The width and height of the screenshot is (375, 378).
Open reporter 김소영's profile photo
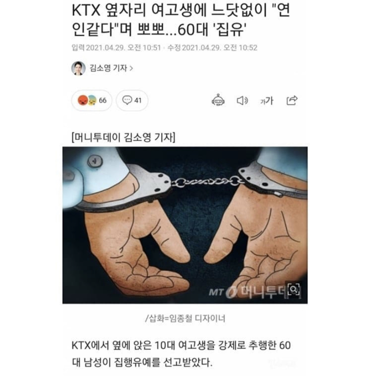[78, 68]
